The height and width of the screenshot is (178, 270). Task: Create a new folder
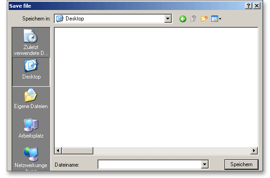[204, 19]
